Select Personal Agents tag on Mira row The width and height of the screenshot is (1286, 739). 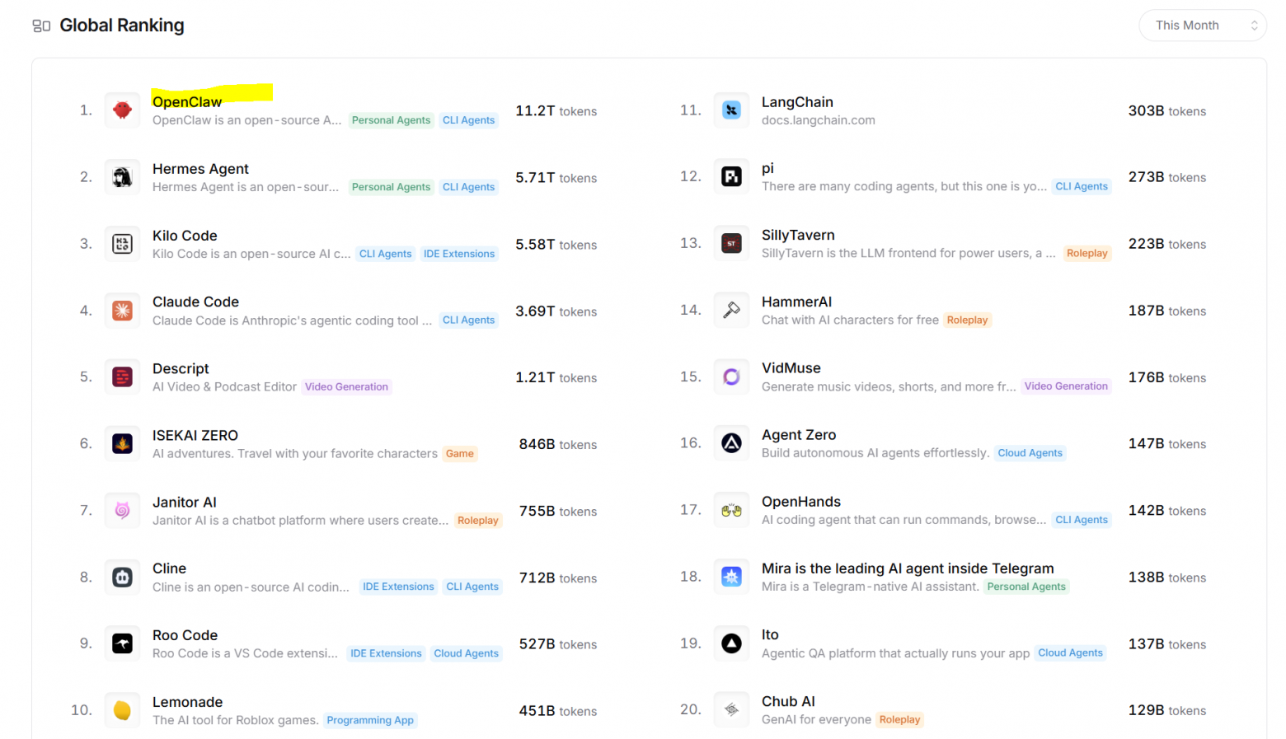[x=1026, y=587]
